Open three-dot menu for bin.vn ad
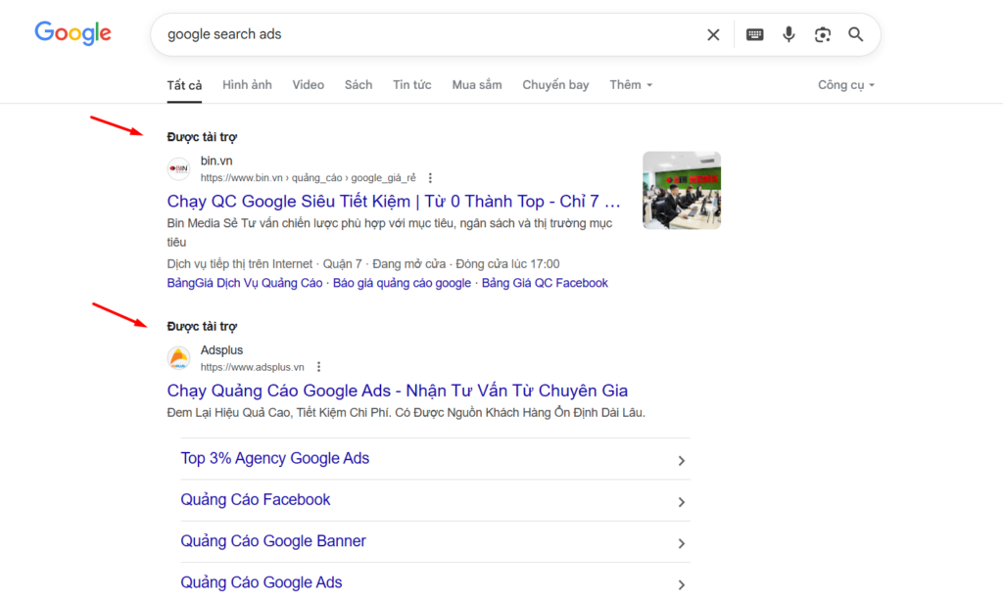Image resolution: width=1003 pixels, height=600 pixels. [430, 177]
